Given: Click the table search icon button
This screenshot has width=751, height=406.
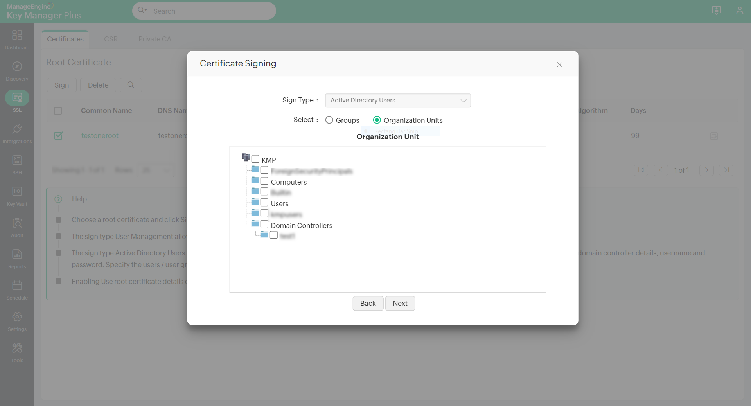Looking at the screenshot, I should (131, 85).
